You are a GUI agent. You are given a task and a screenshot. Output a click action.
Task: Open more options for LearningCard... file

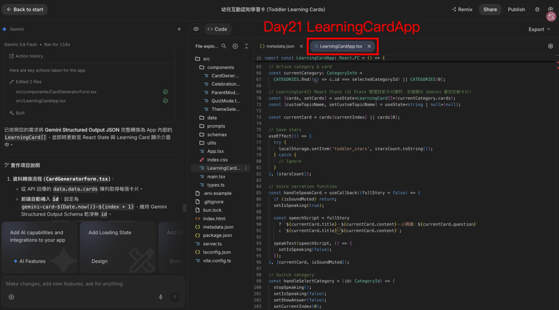tap(246, 168)
